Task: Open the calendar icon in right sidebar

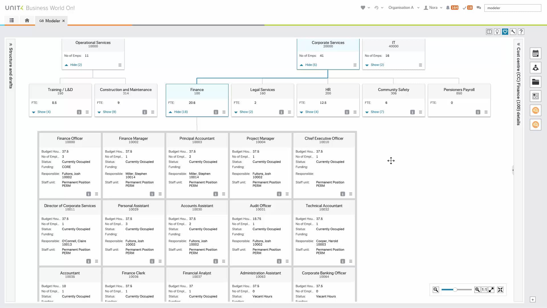Action: pyautogui.click(x=536, y=53)
